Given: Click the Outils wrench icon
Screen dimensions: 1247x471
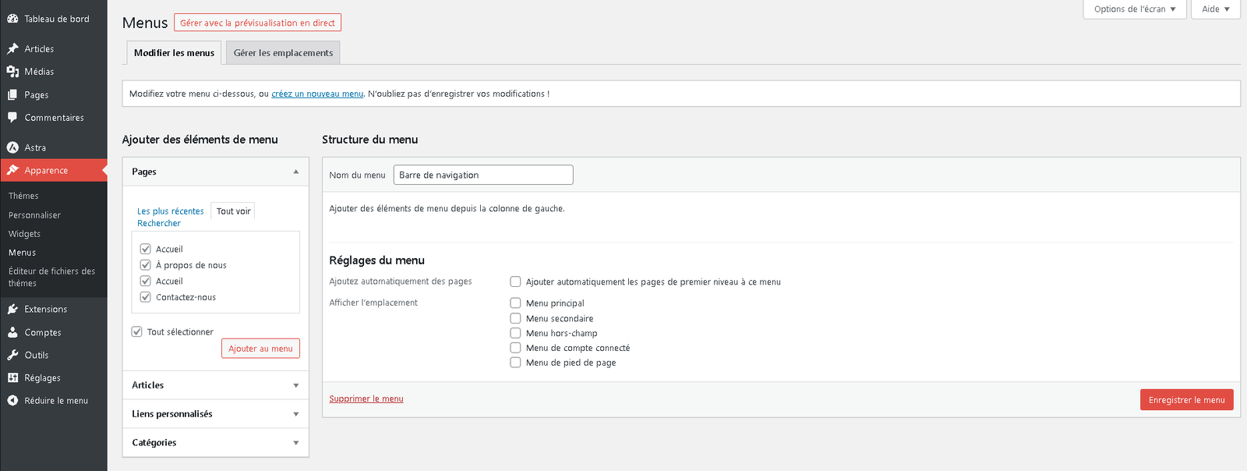Looking at the screenshot, I should (x=13, y=355).
